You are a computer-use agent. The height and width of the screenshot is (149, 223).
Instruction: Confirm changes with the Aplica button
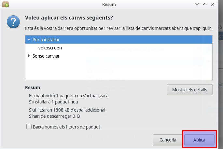(199, 140)
